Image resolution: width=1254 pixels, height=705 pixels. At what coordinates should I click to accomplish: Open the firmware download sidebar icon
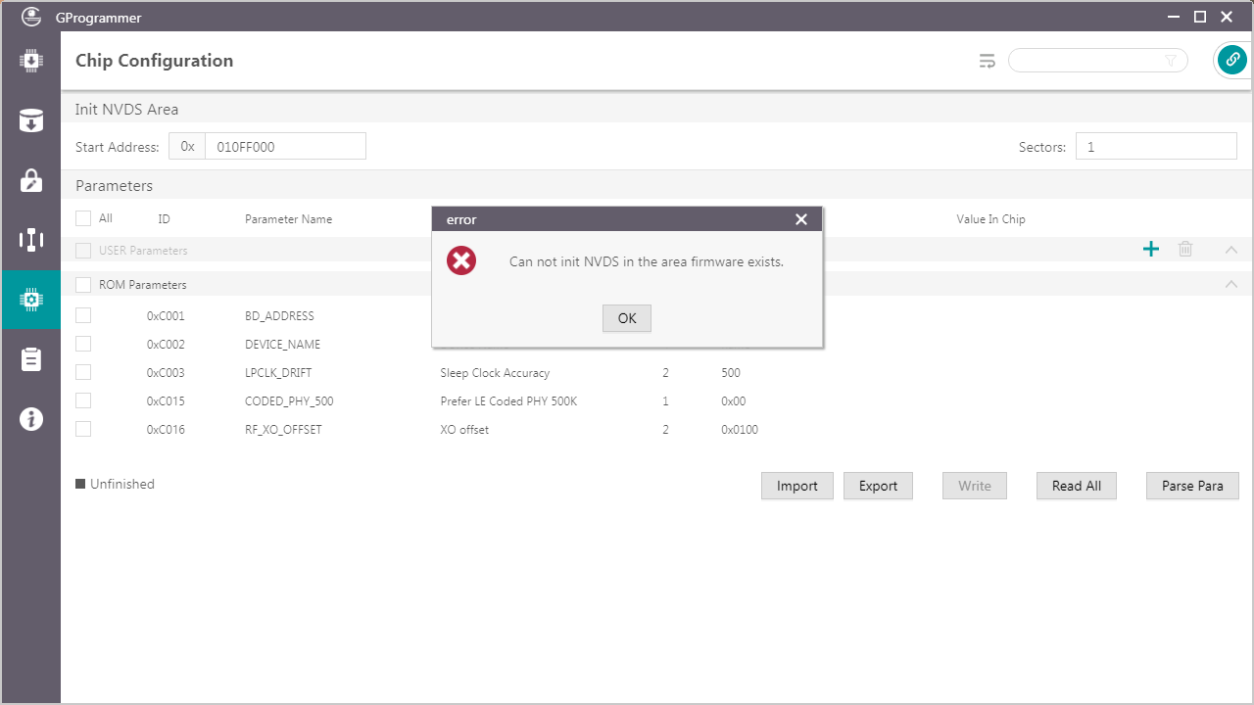30,61
